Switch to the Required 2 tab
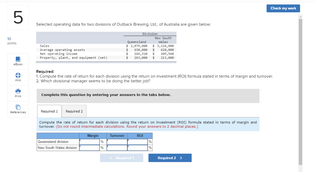 click(74, 111)
